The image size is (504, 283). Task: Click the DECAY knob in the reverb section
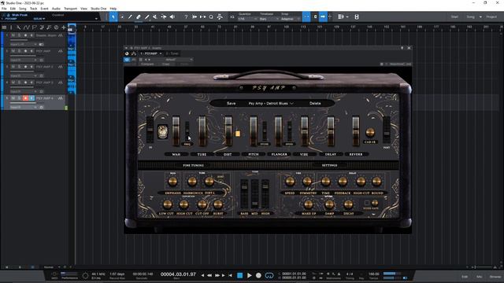tap(348, 204)
